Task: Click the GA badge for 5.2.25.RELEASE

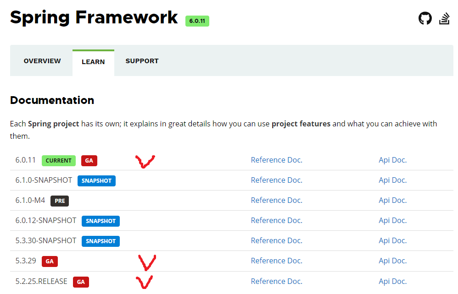Action: [x=81, y=282]
